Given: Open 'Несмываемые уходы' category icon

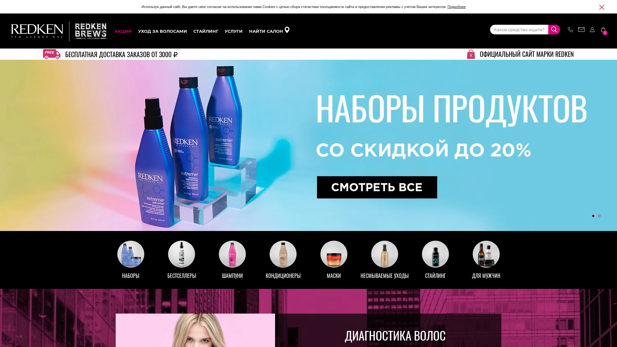Looking at the screenshot, I should [x=385, y=254].
